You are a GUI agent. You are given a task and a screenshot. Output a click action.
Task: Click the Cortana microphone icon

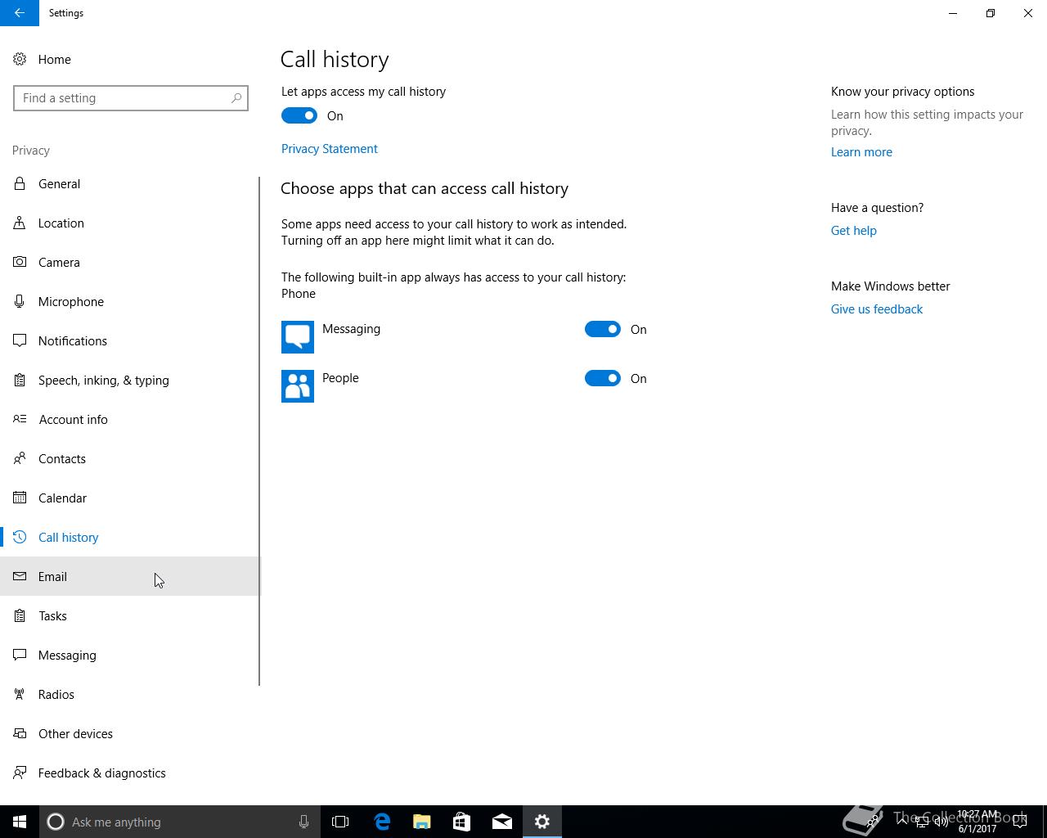[303, 822]
